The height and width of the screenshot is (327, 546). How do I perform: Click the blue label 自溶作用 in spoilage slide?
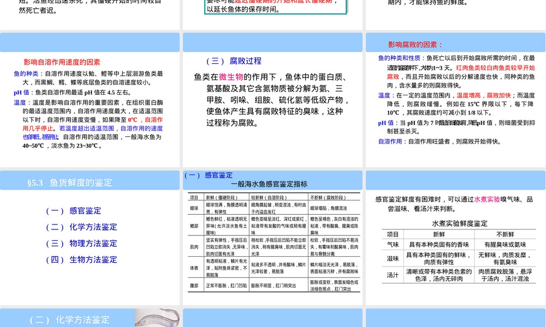390,142
